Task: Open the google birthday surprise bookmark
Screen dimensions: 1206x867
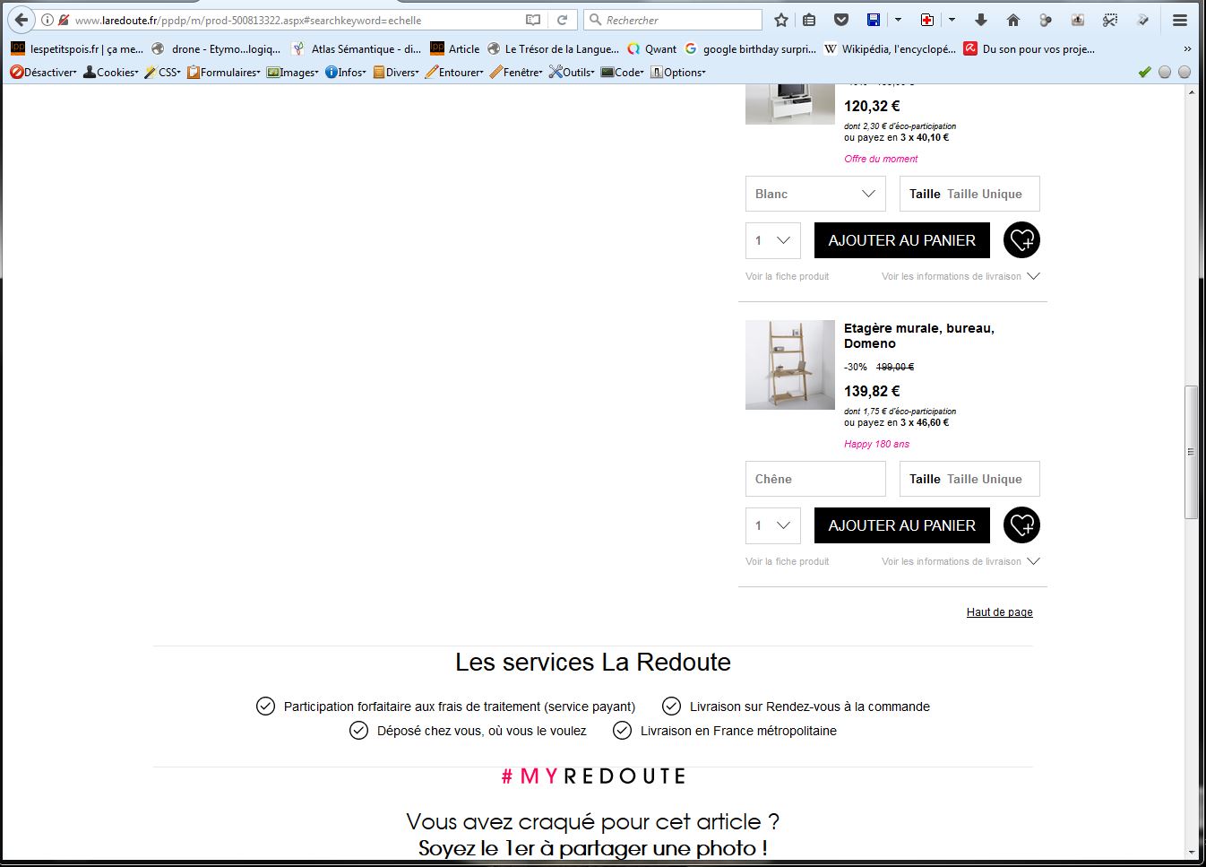Action: 751,49
